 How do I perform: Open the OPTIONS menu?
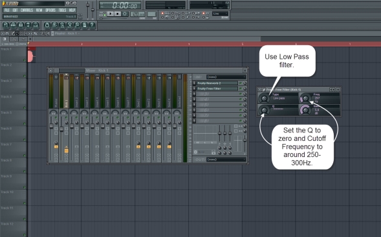(x=50, y=10)
